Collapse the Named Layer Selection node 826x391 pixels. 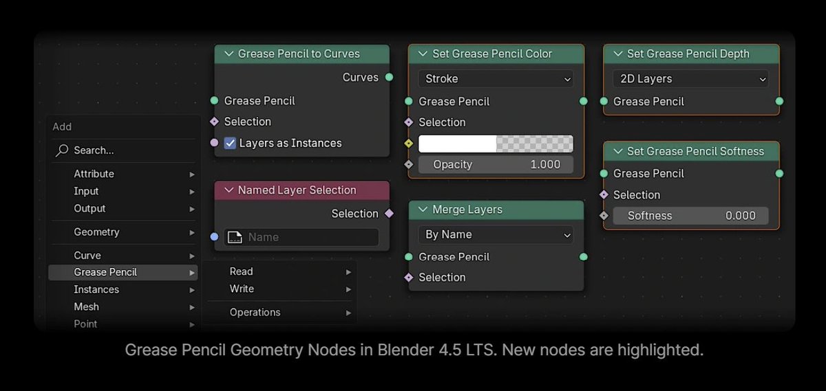229,190
